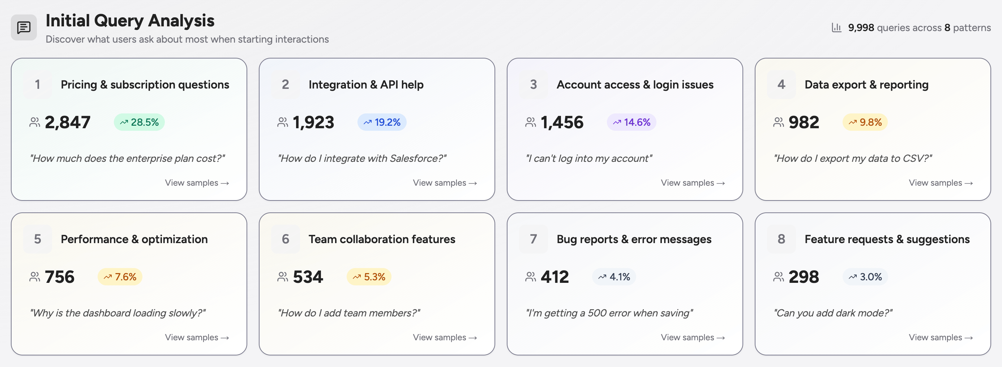Click the count 1,923 on the Integration card
This screenshot has width=1002, height=367.
tap(313, 122)
